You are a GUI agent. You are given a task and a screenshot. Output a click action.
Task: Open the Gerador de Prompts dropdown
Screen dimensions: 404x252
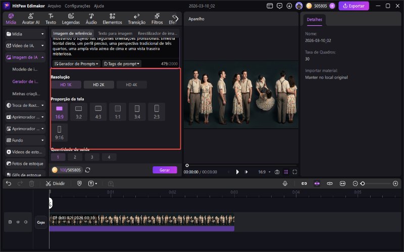(76, 64)
